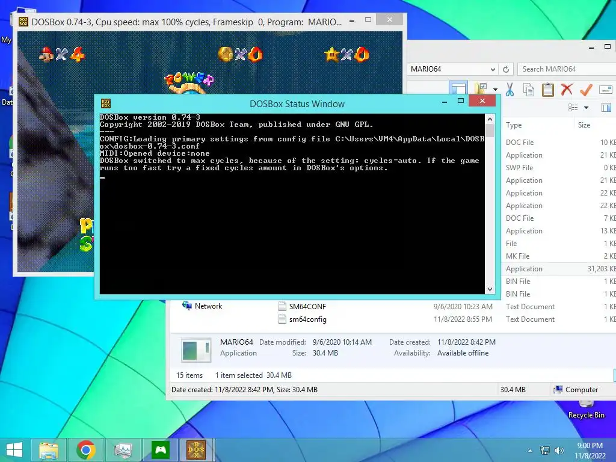This screenshot has width=616, height=462.
Task: Click the Paste clipboard icon in Explorer toolbar
Action: 547,90
